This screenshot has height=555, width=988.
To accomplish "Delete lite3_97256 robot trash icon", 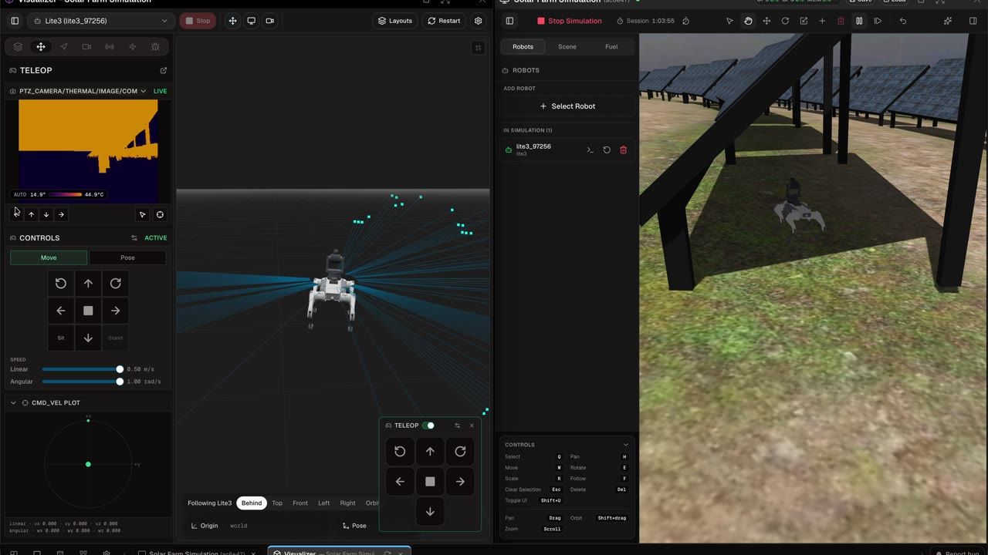I will 624,150.
